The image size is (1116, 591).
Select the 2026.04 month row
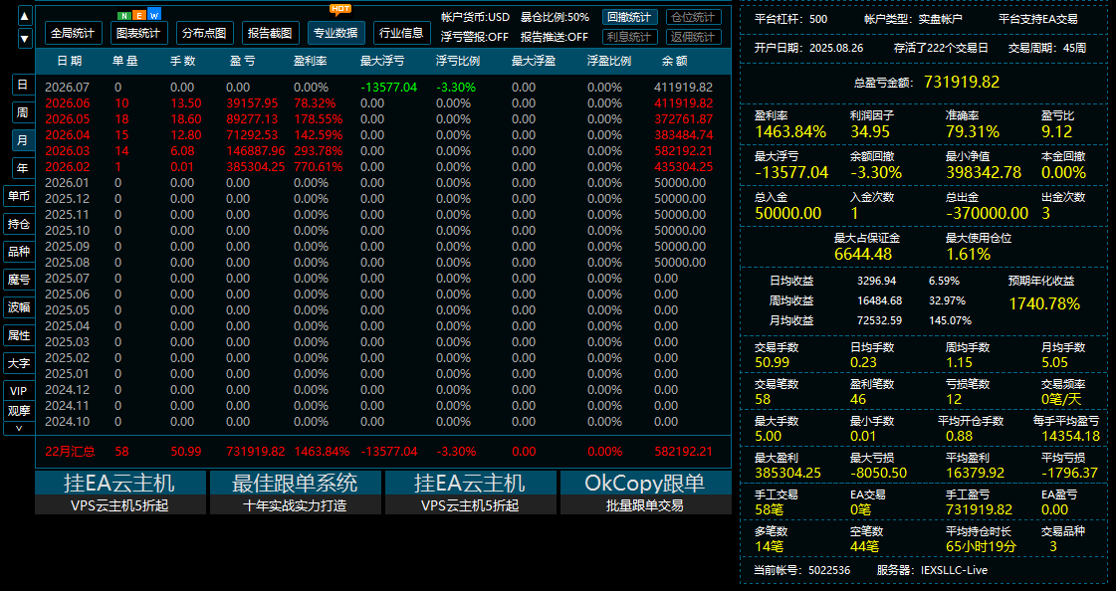[x=383, y=135]
